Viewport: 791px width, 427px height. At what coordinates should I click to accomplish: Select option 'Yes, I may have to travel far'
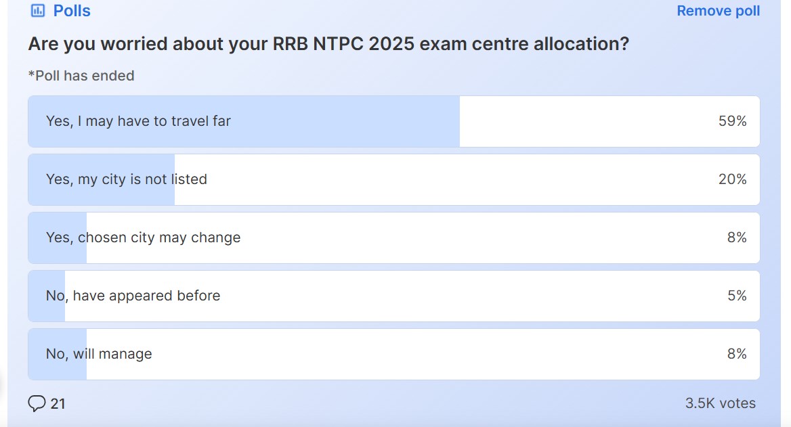click(138, 121)
